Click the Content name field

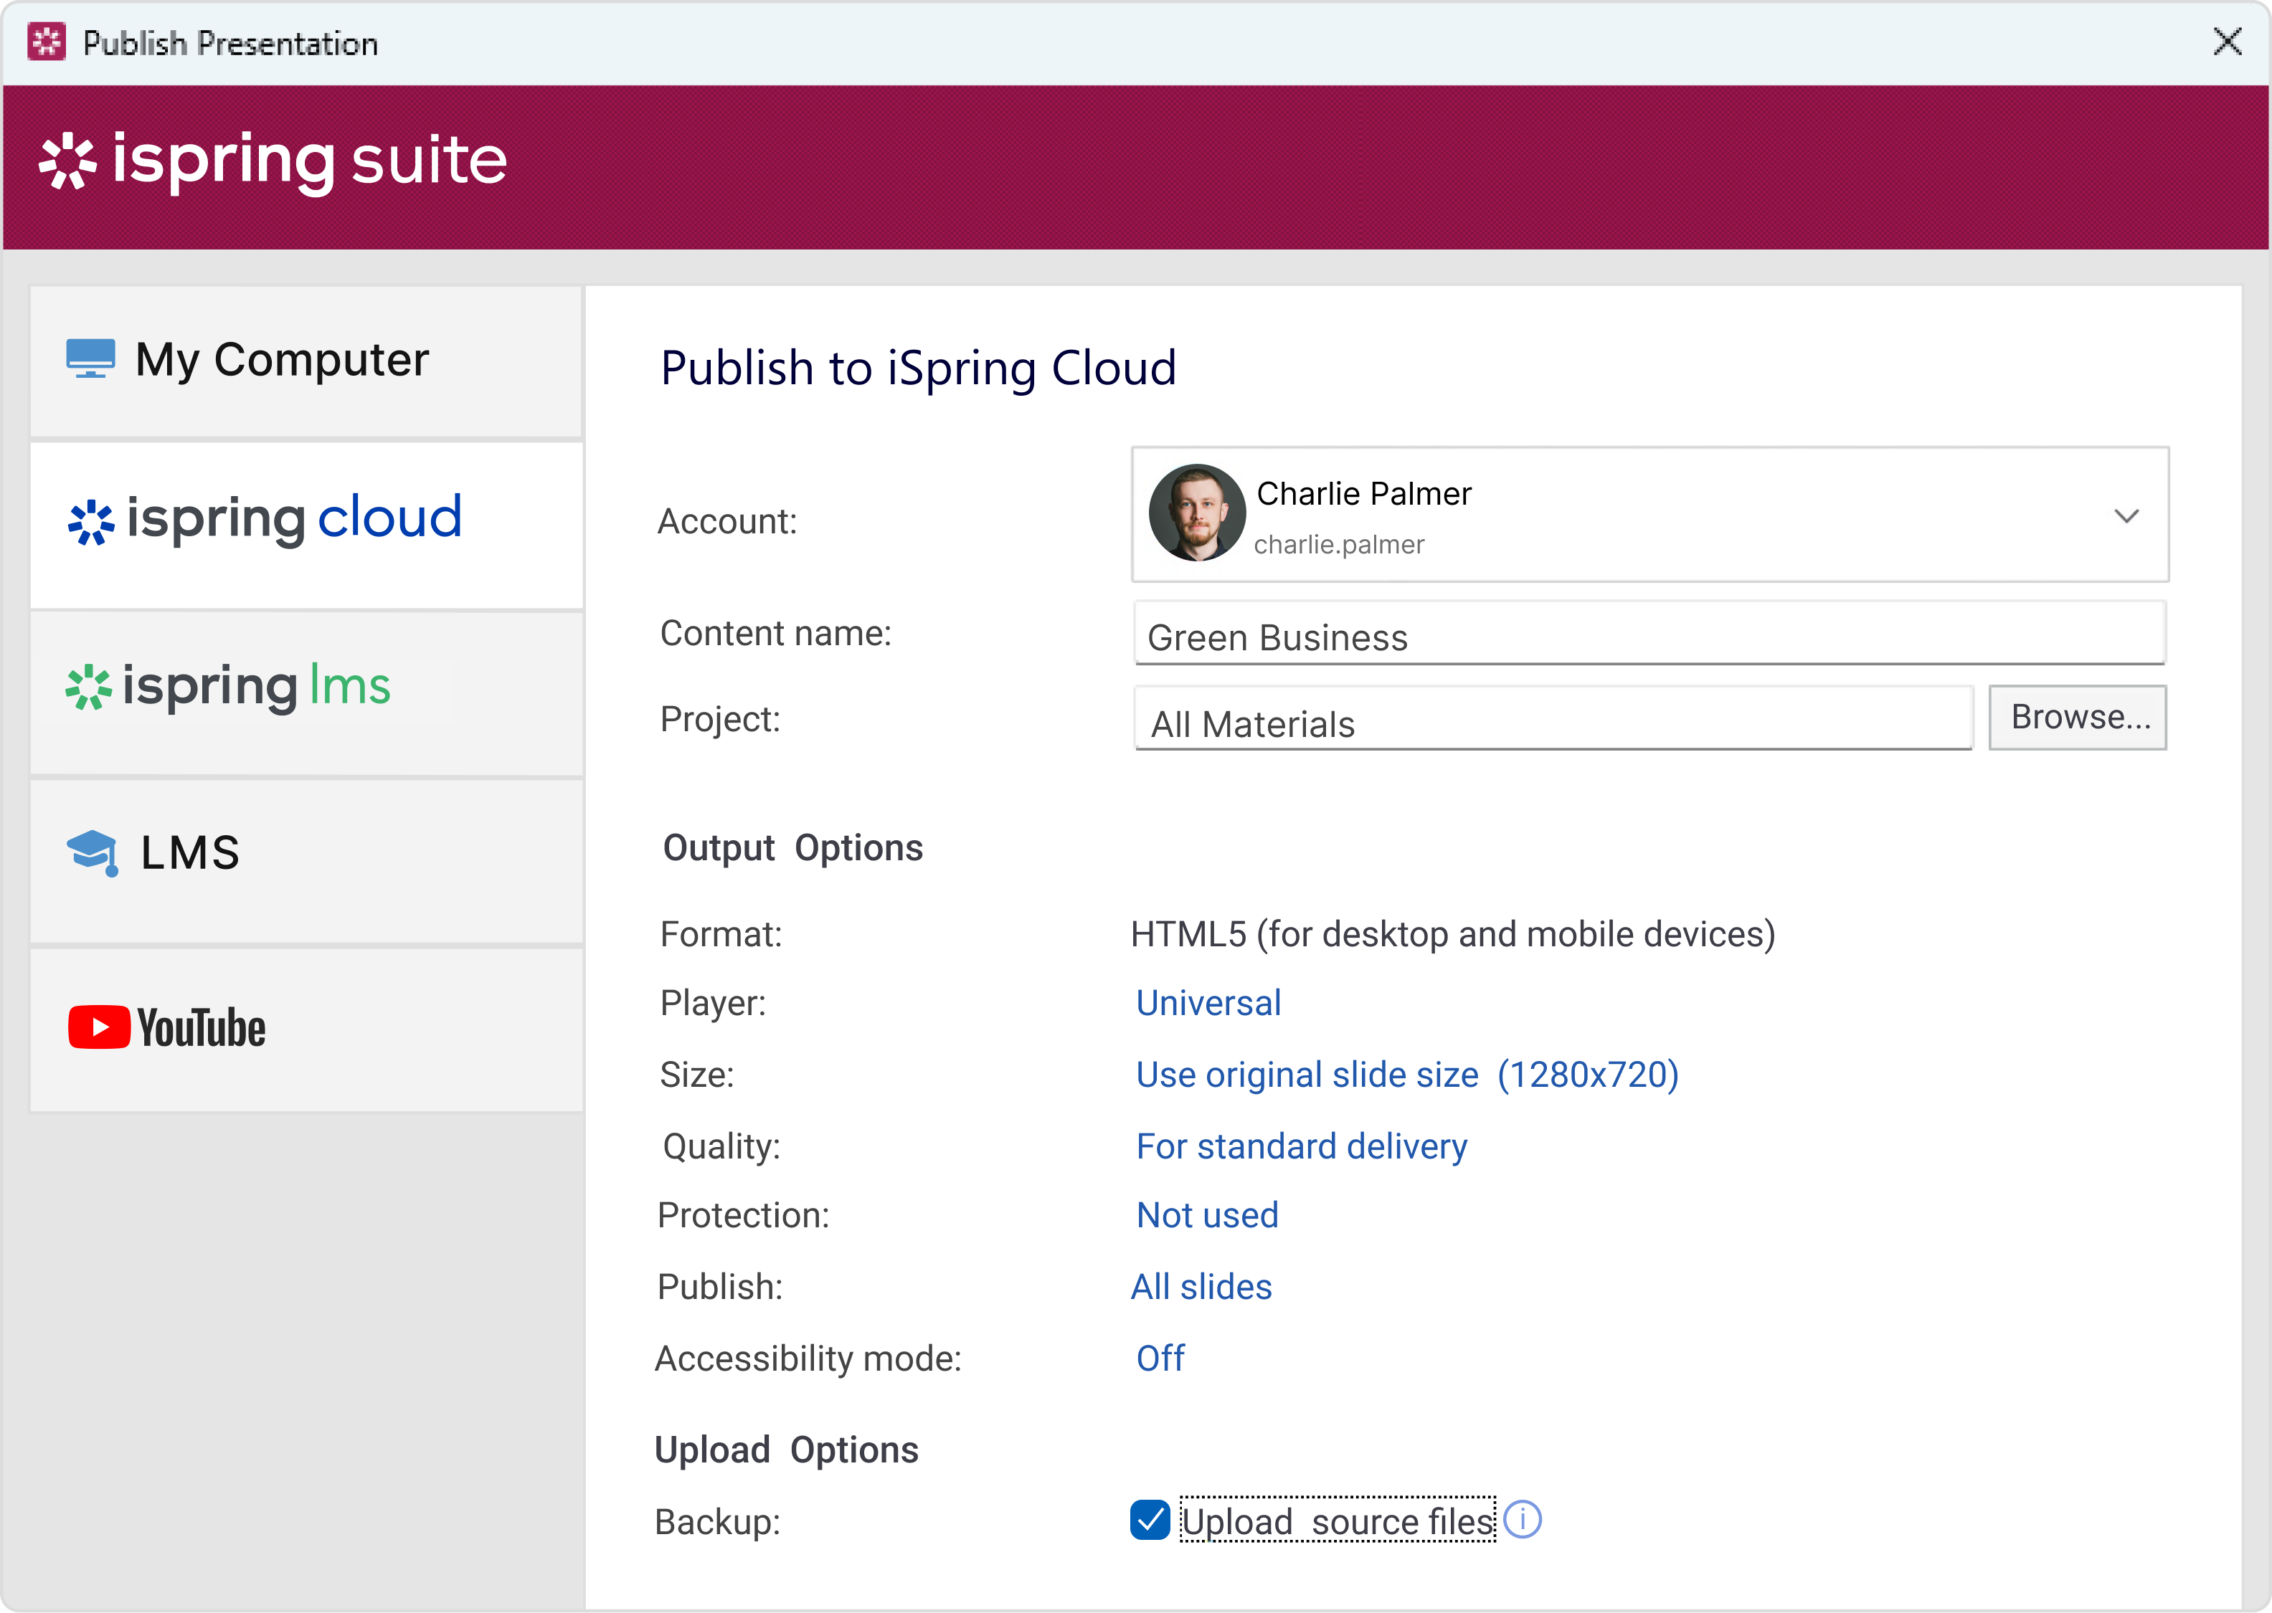tap(1649, 634)
